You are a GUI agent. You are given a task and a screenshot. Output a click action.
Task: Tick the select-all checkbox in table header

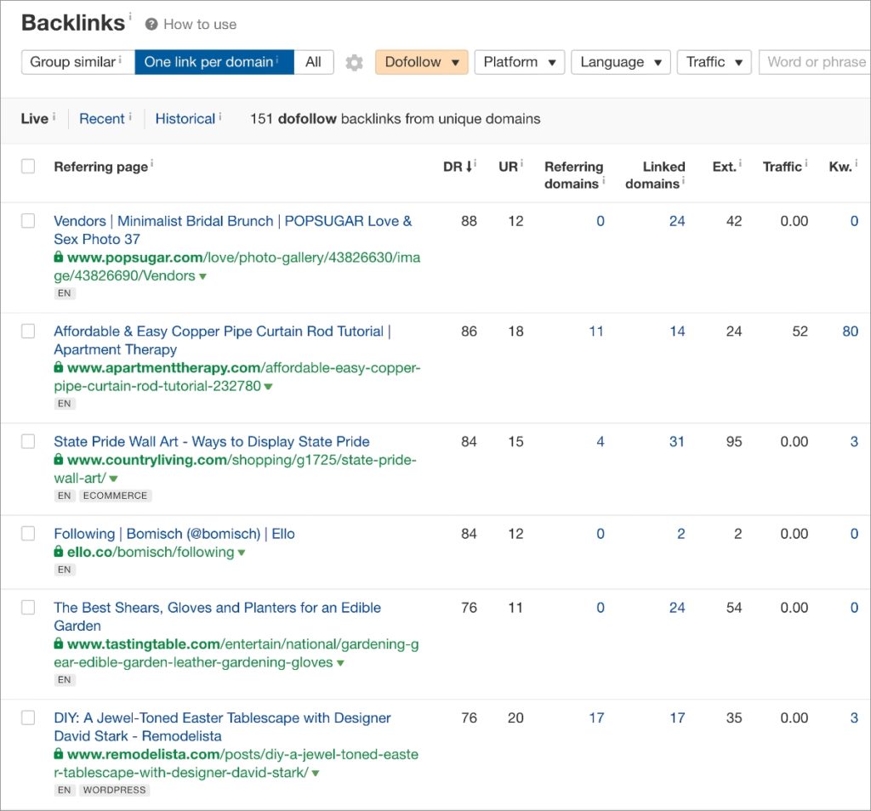click(x=28, y=167)
